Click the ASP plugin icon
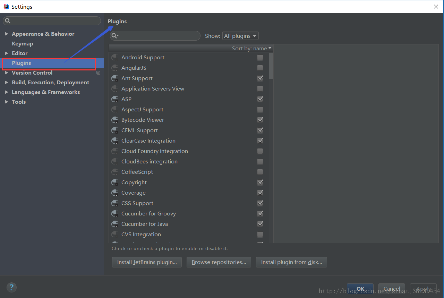 (114, 99)
